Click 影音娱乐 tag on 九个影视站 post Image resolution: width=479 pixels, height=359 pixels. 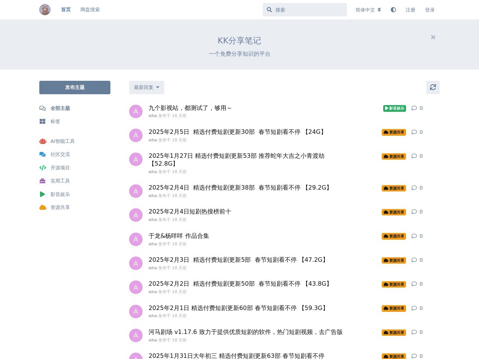[394, 108]
